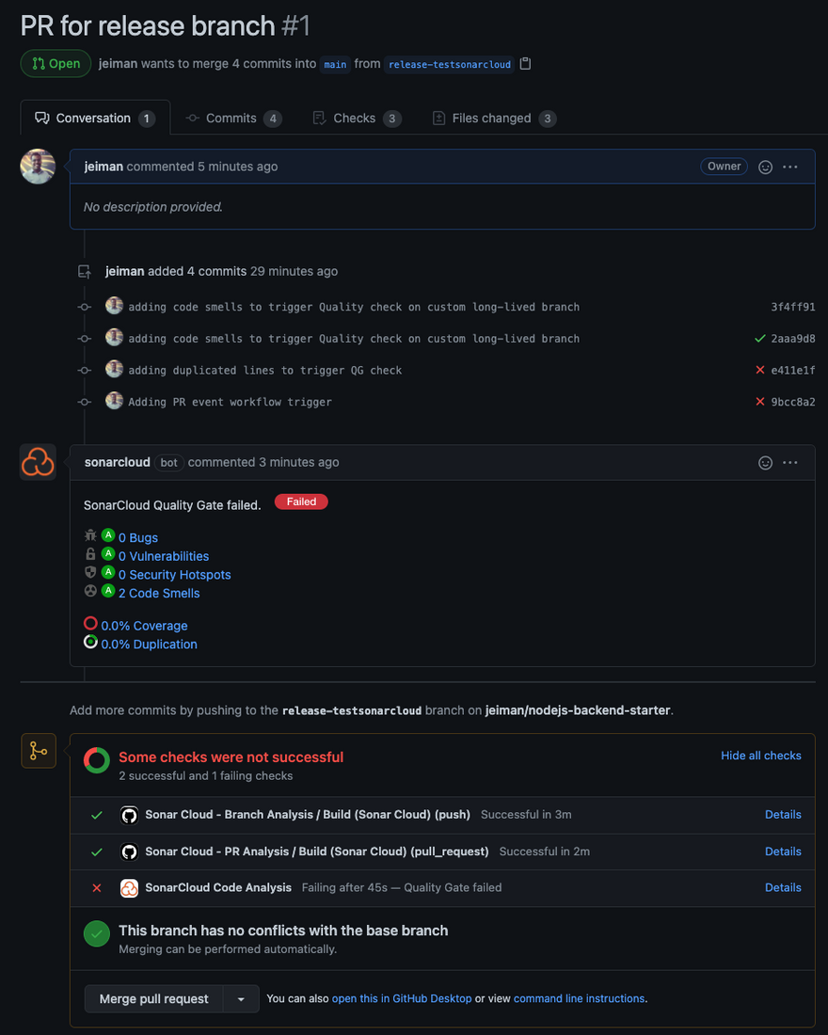
Task: Hide all checks in merge box
Action: click(761, 756)
